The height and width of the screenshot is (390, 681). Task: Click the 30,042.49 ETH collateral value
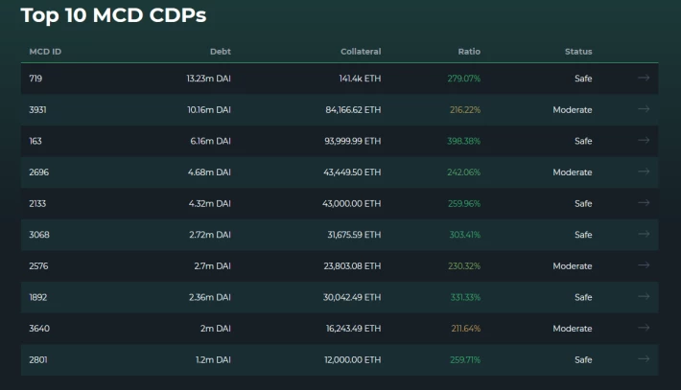pyautogui.click(x=352, y=297)
